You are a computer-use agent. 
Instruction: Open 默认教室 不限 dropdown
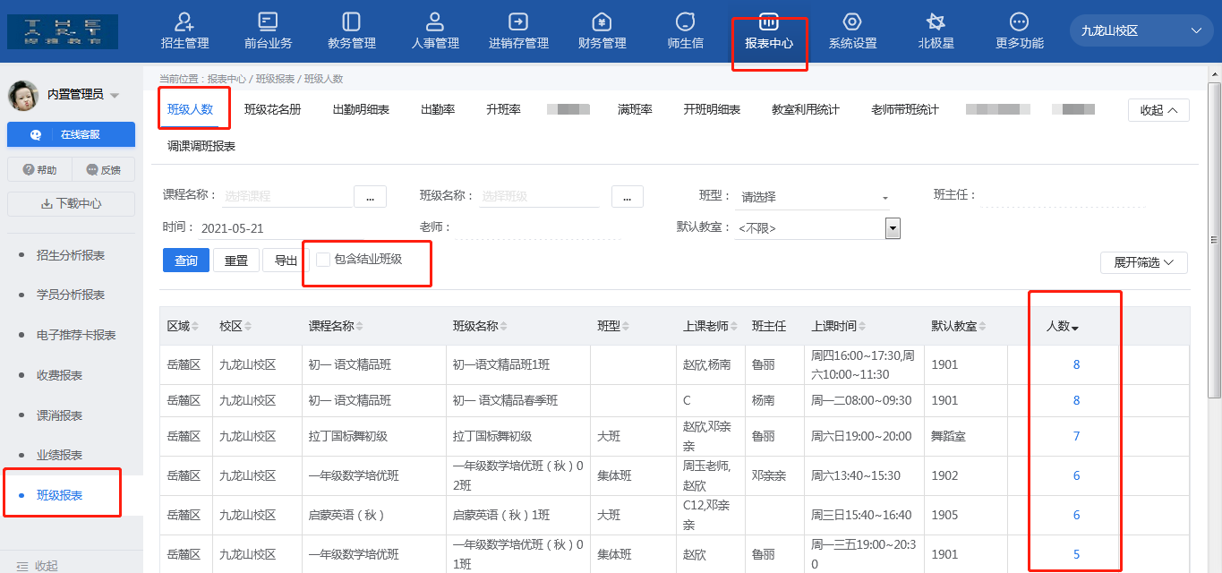click(817, 228)
